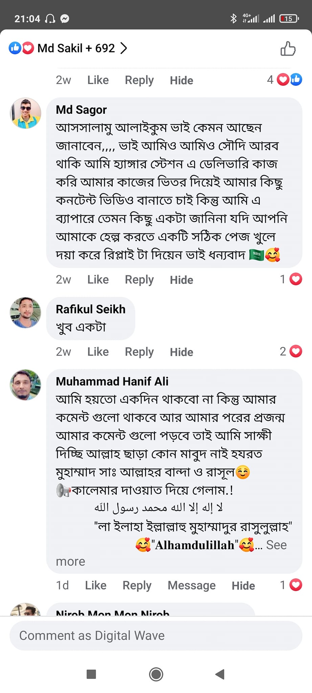Like Rafikul Seikh's comment
This screenshot has height=693, width=312.
[x=98, y=352]
